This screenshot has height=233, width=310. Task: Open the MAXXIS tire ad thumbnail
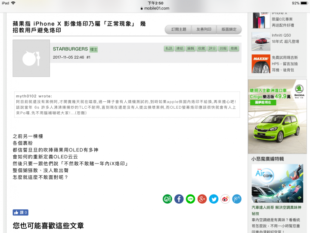[x=261, y=64]
